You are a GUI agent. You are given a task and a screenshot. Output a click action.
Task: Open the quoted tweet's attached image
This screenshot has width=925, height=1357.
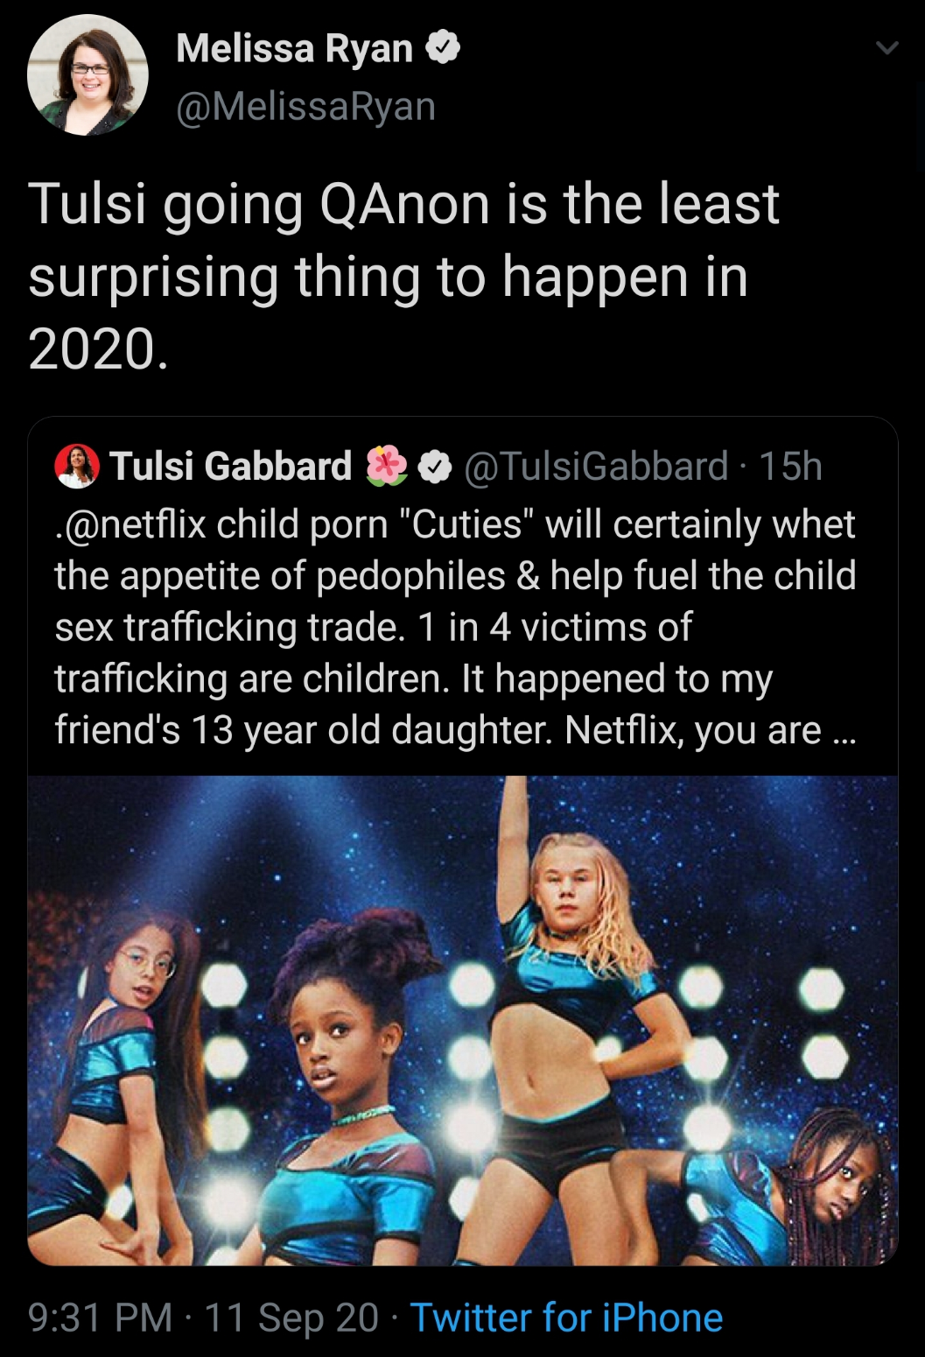(462, 1020)
